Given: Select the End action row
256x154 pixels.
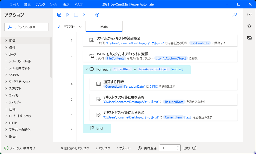Looking at the screenshot, I should pyautogui.click(x=97, y=128).
